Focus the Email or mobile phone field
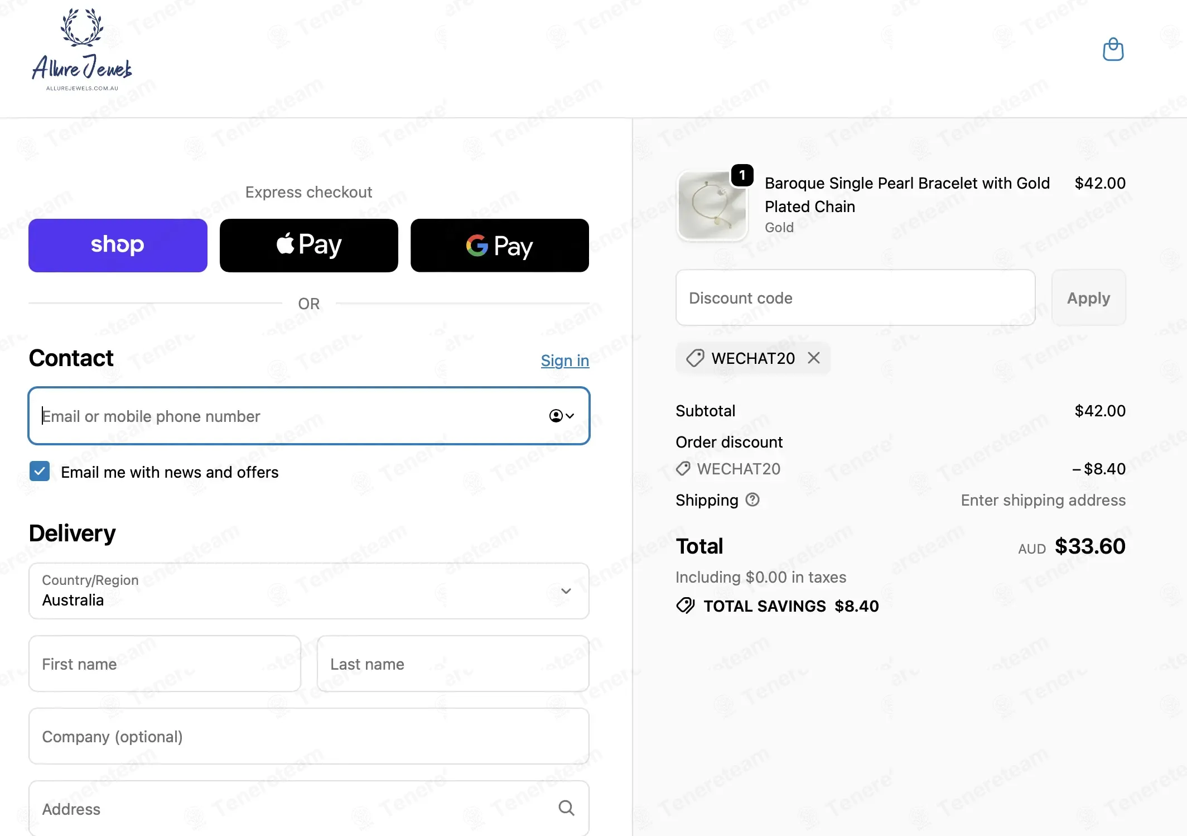1187x836 pixels. [309, 416]
